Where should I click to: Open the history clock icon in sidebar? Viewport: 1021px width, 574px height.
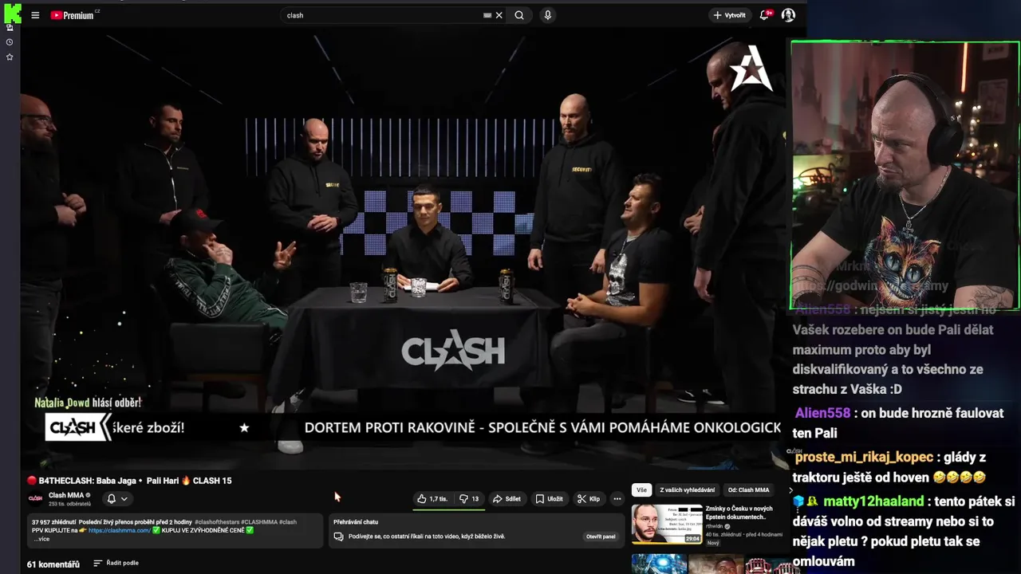point(10,42)
